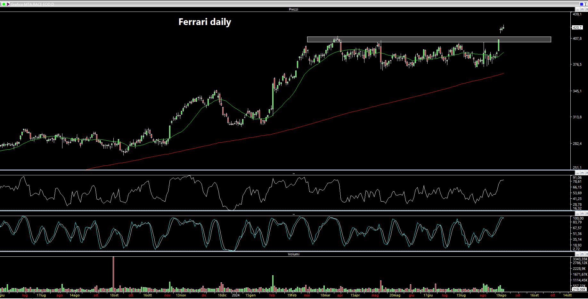Click the 376,5 price axis label
The height and width of the screenshot is (299, 588).
click(577, 64)
